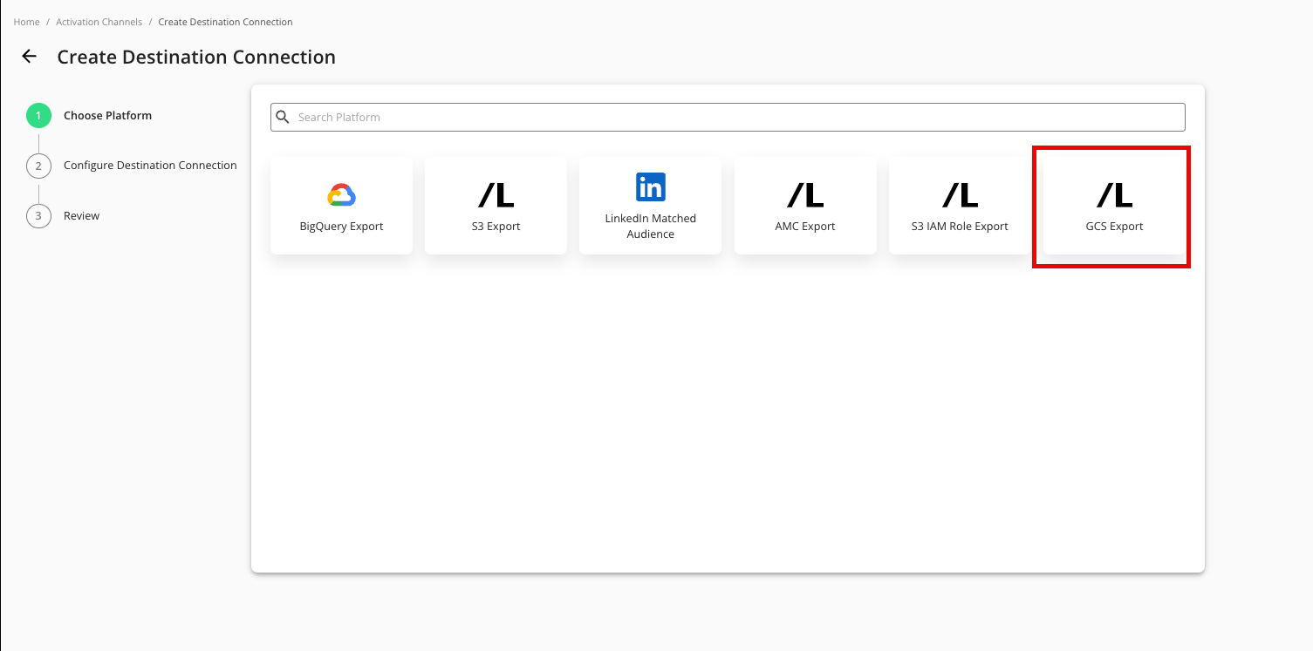
Task: Jump to Configure Destination Connection step label
Action: pyautogui.click(x=150, y=166)
